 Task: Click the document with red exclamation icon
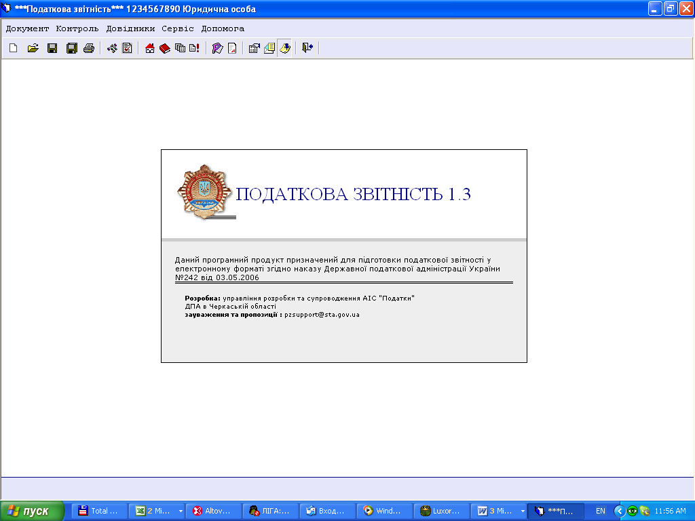(195, 48)
